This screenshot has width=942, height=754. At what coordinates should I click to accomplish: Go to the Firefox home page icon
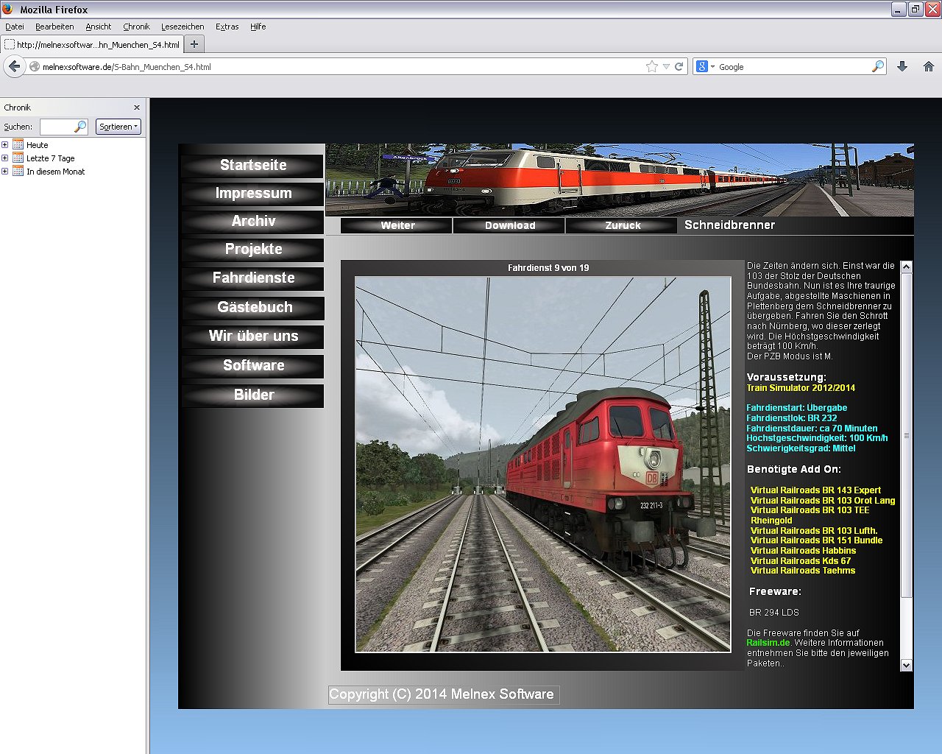point(929,66)
